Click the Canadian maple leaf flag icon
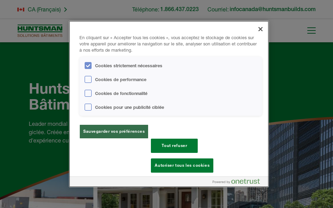Screen dimensions: 333x208 [x=22, y=9]
